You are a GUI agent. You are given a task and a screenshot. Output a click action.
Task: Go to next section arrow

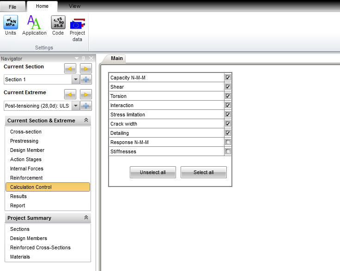(85, 68)
